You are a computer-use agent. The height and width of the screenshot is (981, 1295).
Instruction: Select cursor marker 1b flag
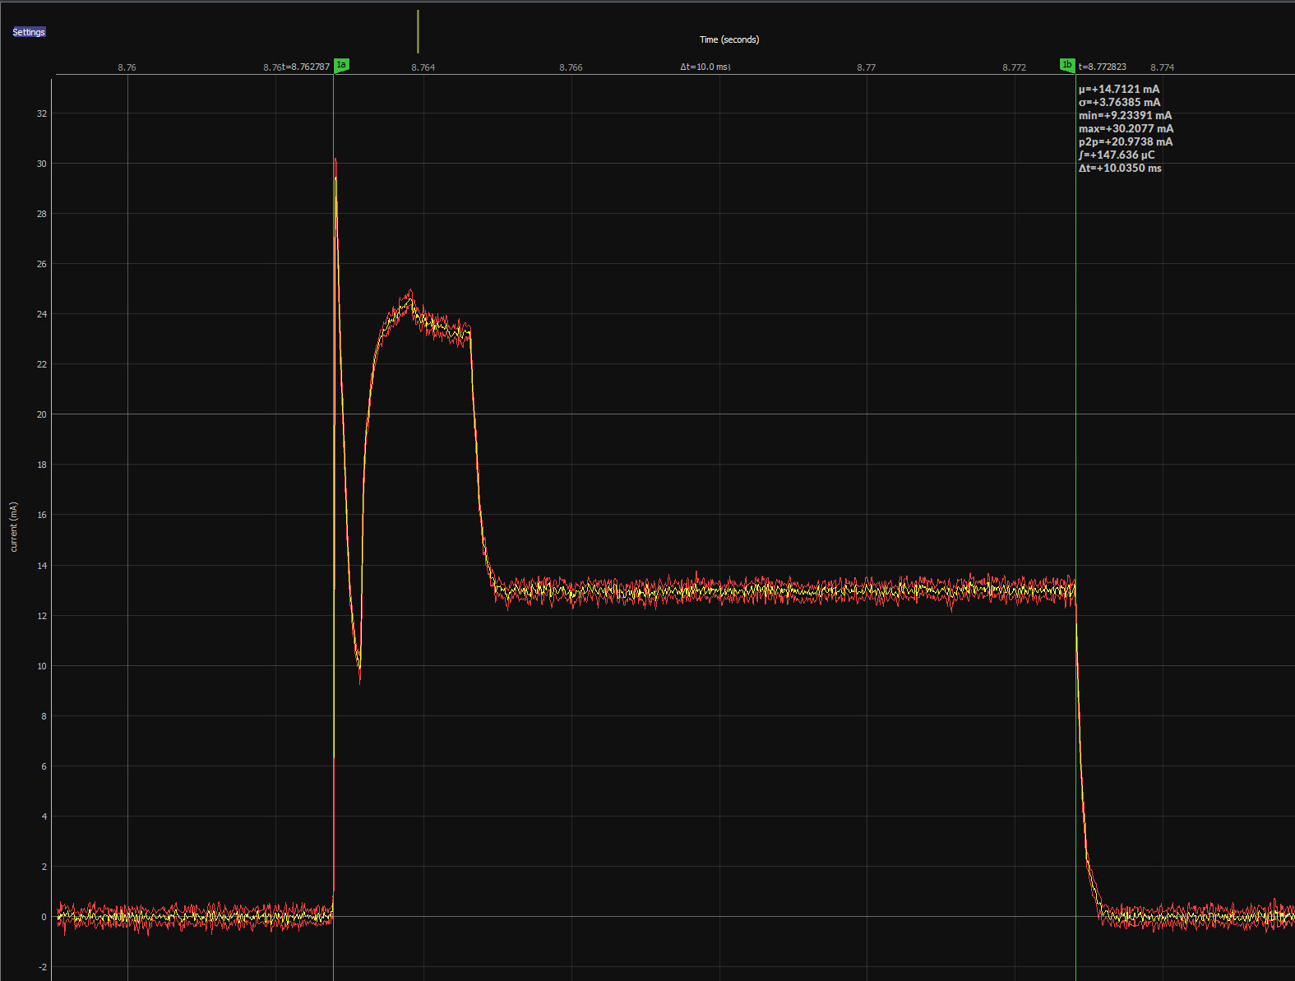(1067, 65)
